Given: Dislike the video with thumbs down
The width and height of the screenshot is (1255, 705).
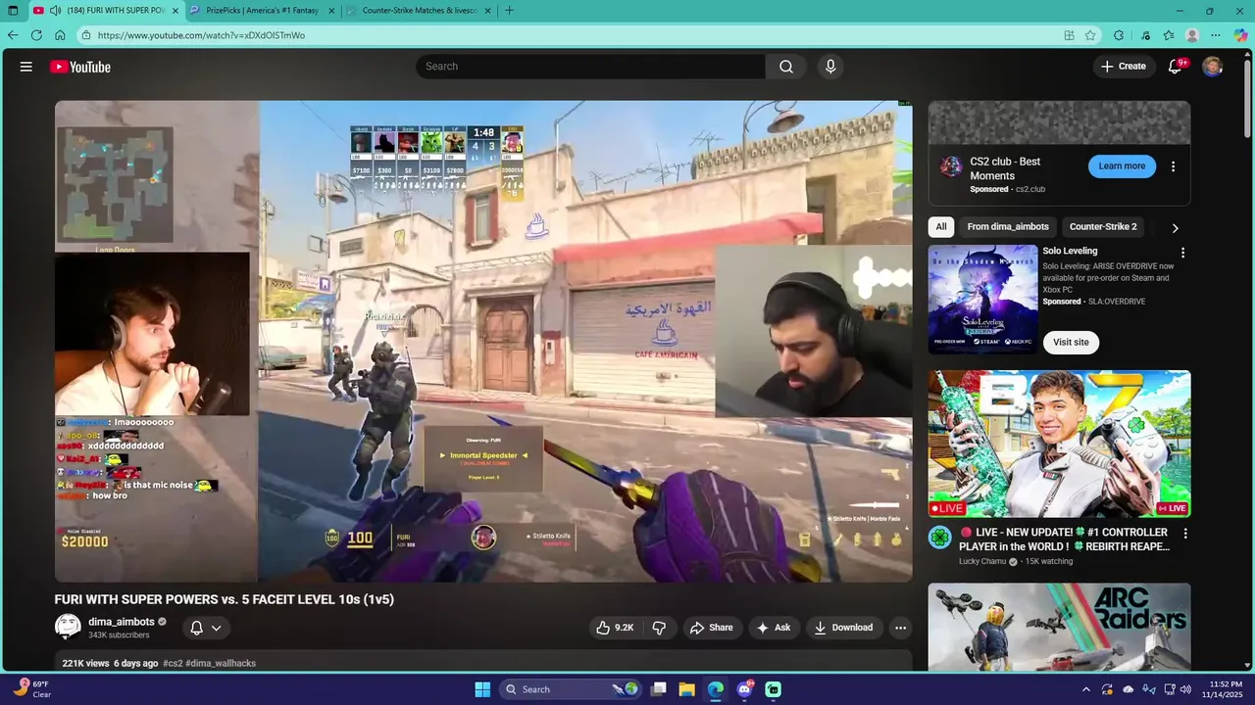Looking at the screenshot, I should click(x=660, y=628).
